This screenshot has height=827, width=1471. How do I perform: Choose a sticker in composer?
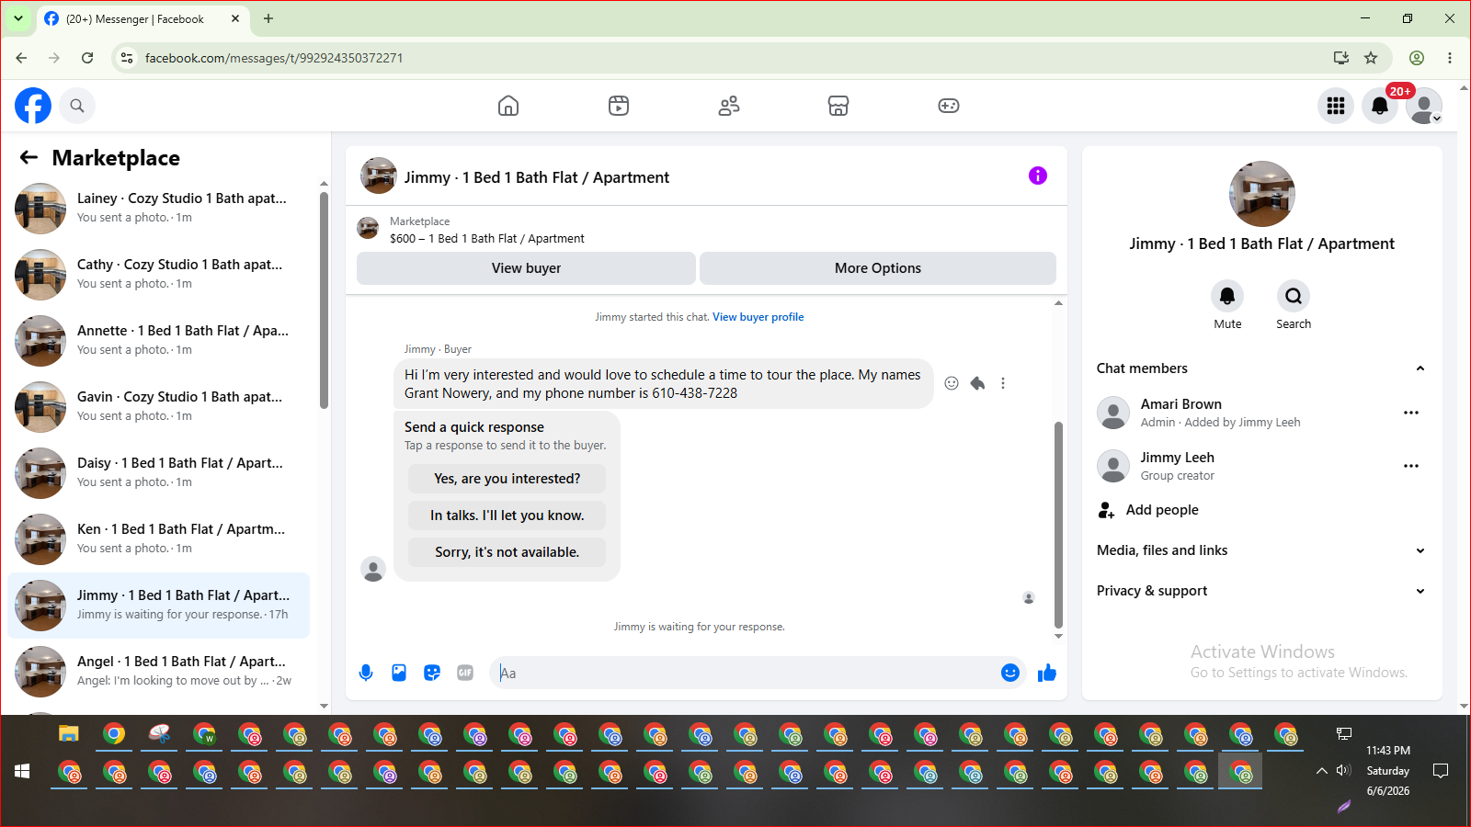pyautogui.click(x=432, y=673)
